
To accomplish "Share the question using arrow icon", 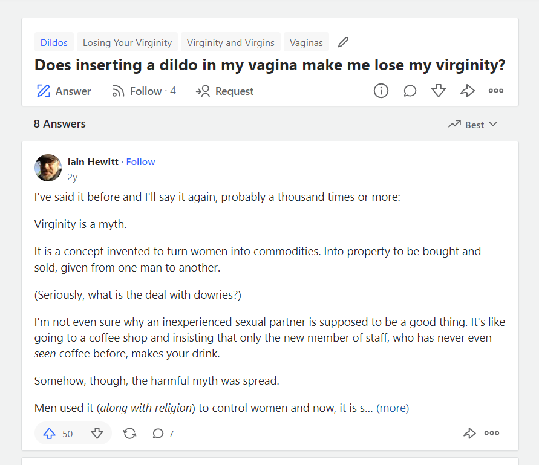I will [468, 91].
